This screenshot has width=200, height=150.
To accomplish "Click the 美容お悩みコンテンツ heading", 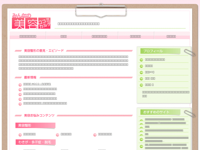I will (x=39, y=115).
